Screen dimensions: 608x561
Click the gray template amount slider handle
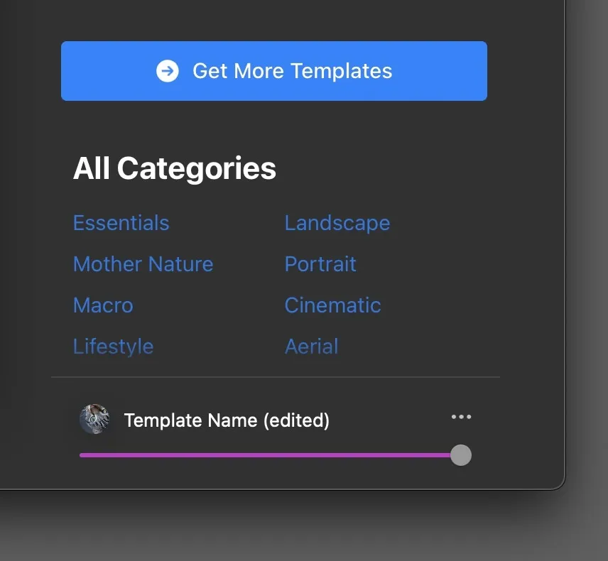click(x=461, y=455)
